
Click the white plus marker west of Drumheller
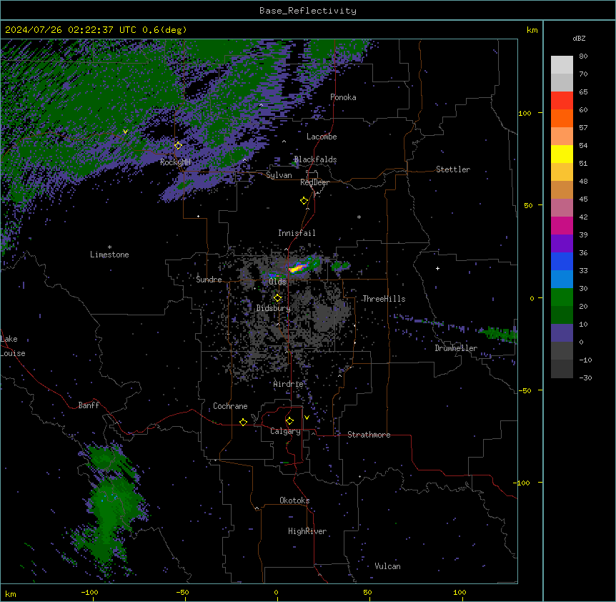437,268
